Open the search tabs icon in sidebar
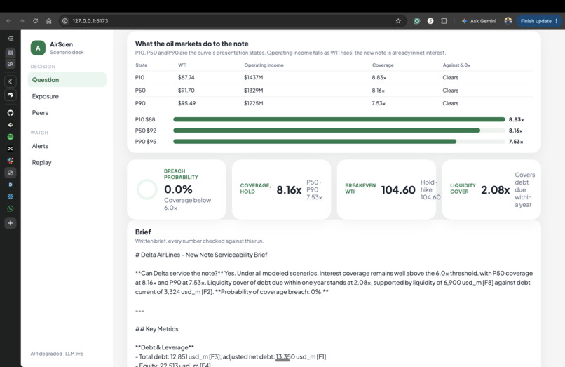 11,65
